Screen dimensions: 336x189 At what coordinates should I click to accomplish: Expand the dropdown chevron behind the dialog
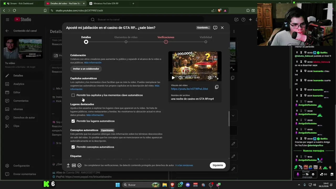(233, 115)
